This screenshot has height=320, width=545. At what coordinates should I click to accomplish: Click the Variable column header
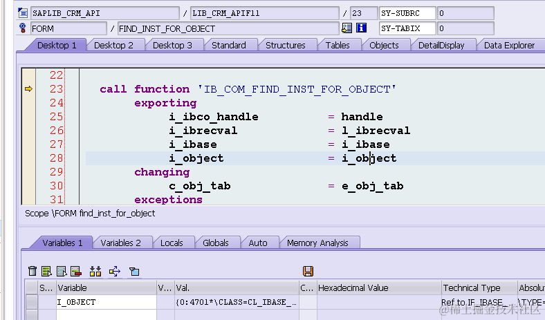[107, 288]
